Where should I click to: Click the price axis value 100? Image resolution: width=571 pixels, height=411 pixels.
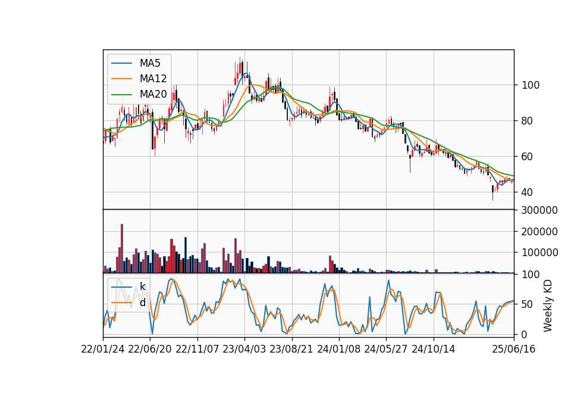531,85
